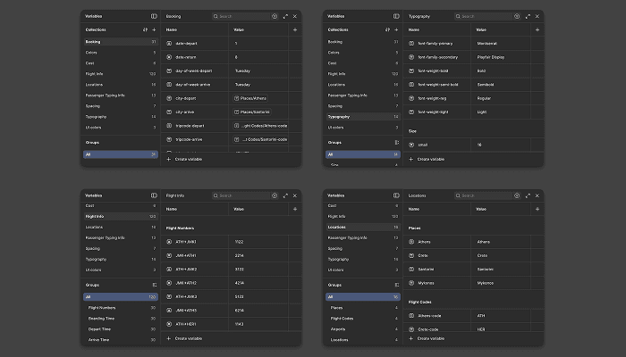Add new collection plus in Typography panel
Viewport: 626px width, 357px height.
396,29
